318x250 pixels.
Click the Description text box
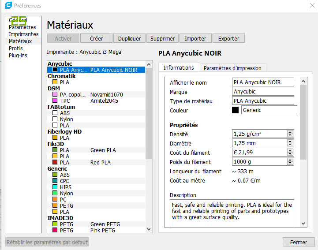(x=232, y=213)
